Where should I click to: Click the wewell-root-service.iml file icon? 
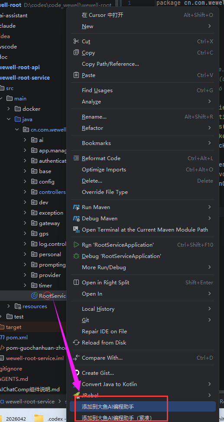coord(2,358)
